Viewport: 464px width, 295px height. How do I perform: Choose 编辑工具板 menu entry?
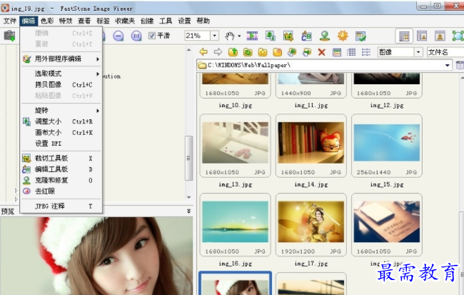[x=61, y=169]
